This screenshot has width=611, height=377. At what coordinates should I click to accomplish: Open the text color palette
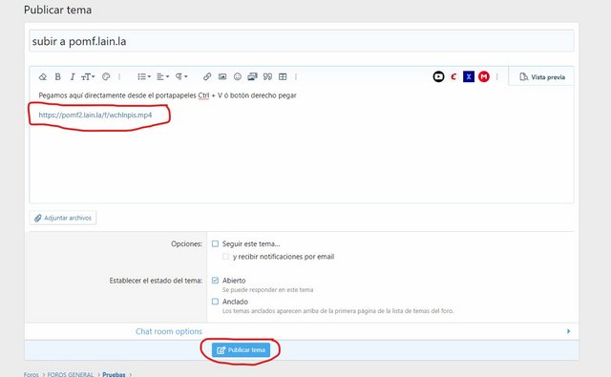[106, 76]
